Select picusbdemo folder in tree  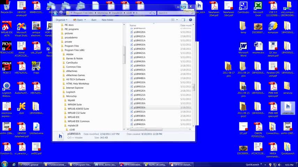coord(71,37)
